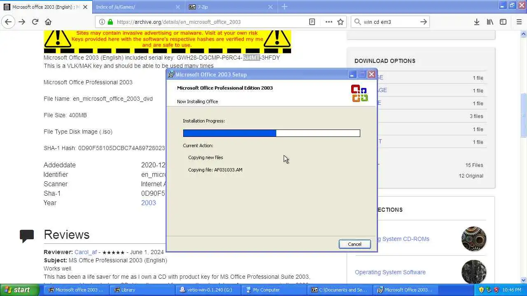This screenshot has height=296, width=527.
Task: Switch to Microsoft Office 2003 Setup taskbar item
Action: pyautogui.click(x=406, y=290)
